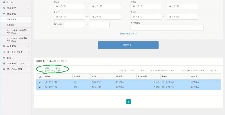The width and height of the screenshot is (225, 115).
Task: Click the 購入金額 maximum amount field
Action: (99, 25)
